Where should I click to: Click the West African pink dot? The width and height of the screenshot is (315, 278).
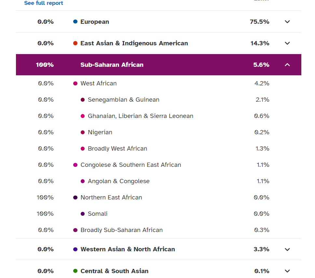tap(75, 83)
